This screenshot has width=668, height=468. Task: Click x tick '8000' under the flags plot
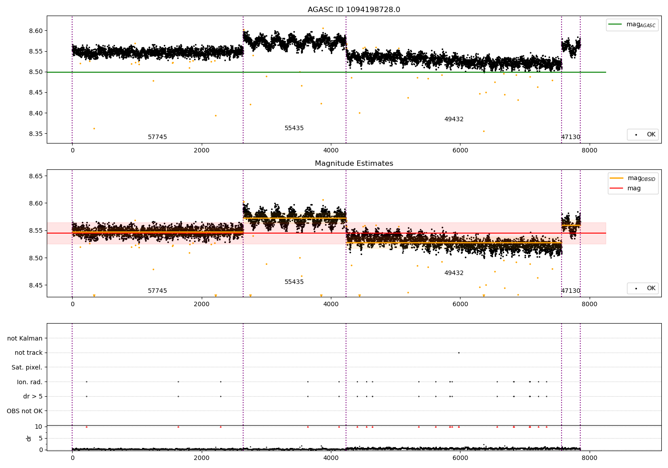pyautogui.click(x=590, y=458)
